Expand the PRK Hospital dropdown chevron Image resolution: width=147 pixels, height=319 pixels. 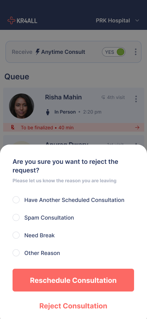(137, 20)
